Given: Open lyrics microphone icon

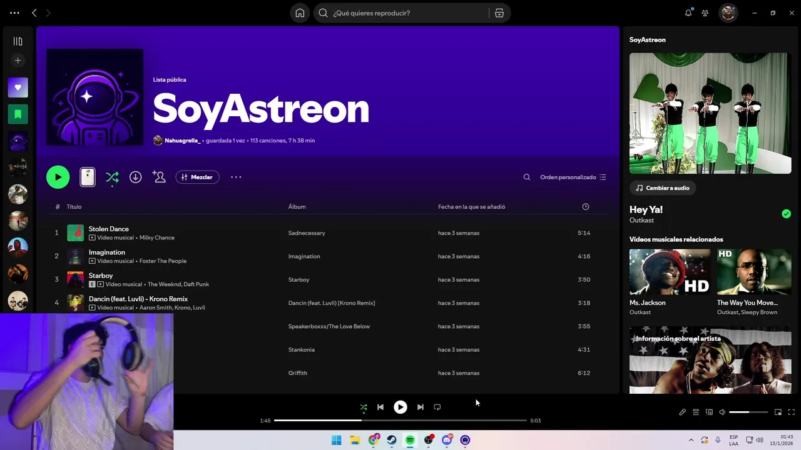Looking at the screenshot, I should [x=683, y=412].
